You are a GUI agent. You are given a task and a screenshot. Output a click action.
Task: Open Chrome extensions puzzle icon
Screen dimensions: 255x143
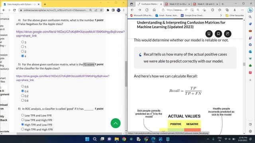108,10
